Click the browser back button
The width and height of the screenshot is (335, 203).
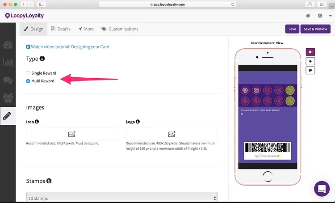click(24, 4)
